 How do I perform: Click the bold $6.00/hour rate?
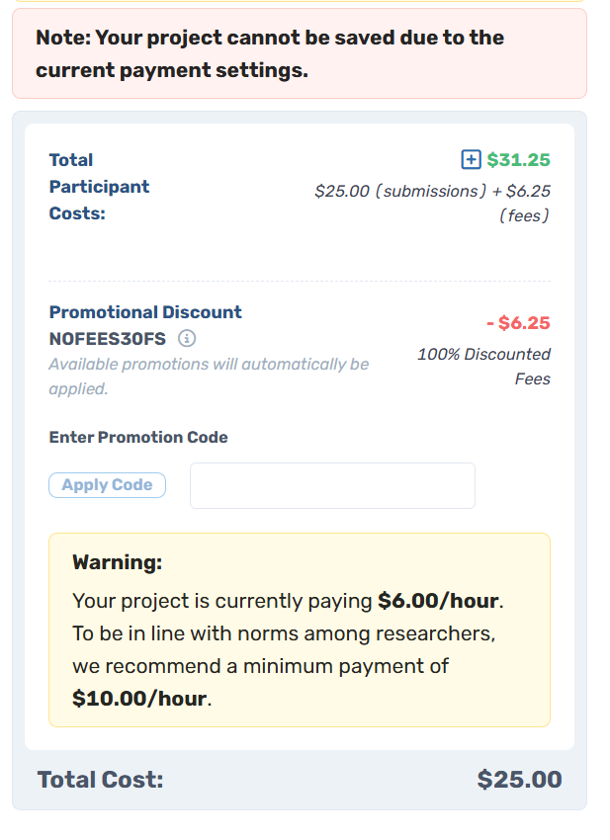point(439,601)
